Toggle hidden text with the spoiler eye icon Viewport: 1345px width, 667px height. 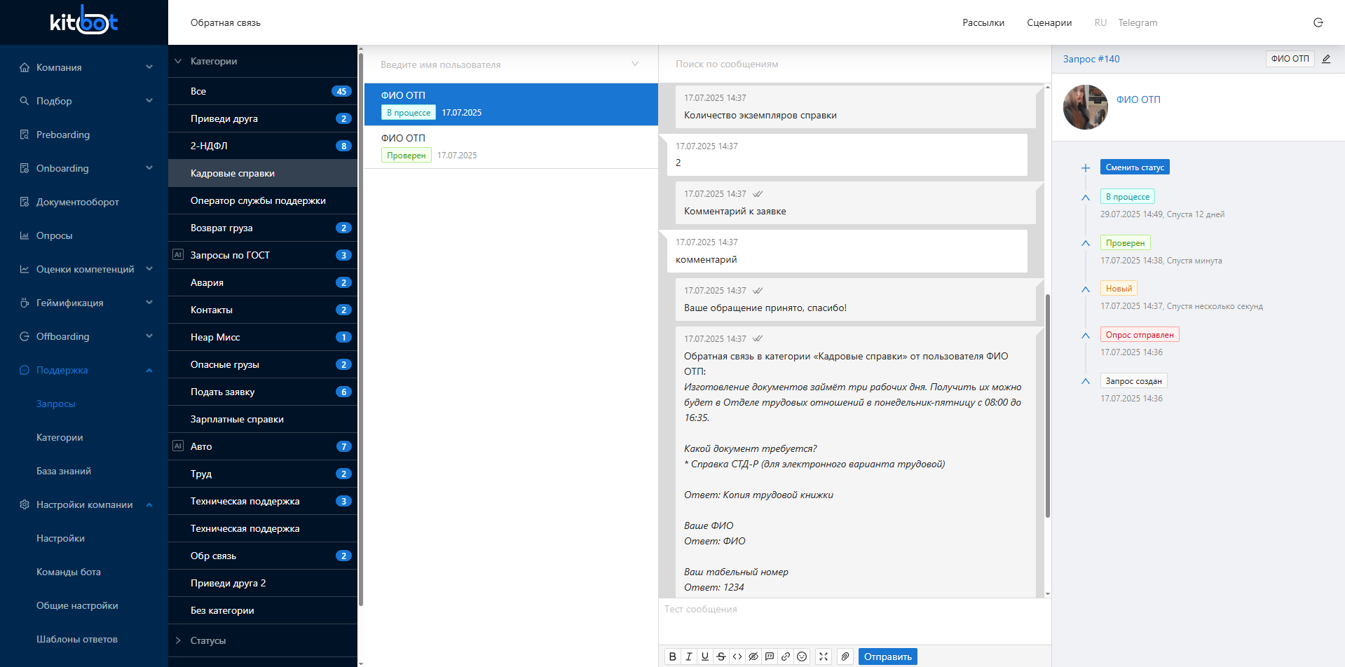coord(753,656)
